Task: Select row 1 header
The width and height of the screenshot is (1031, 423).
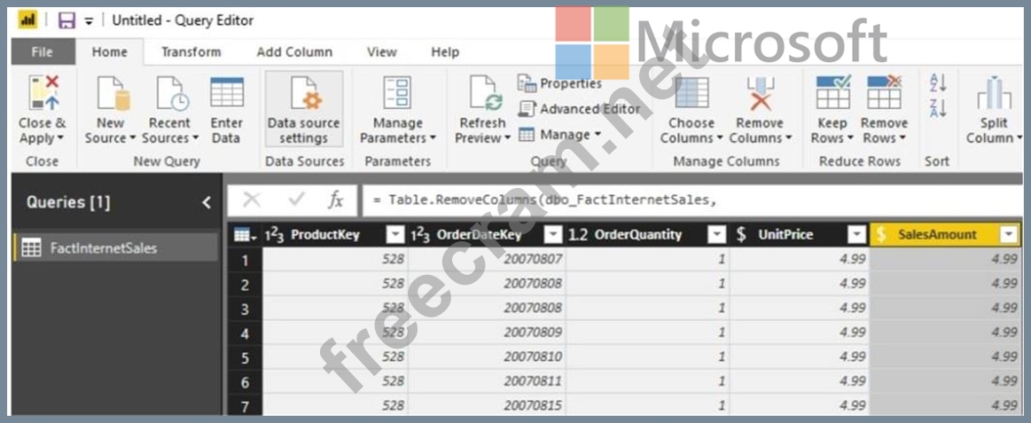Action: (245, 259)
